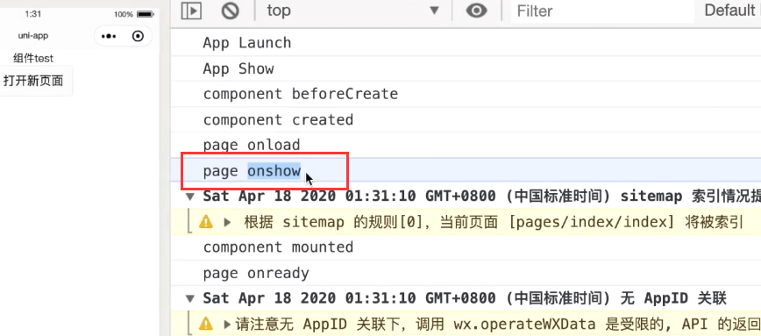
Task: Tap the mini program capsule close circle icon
Action: (139, 36)
